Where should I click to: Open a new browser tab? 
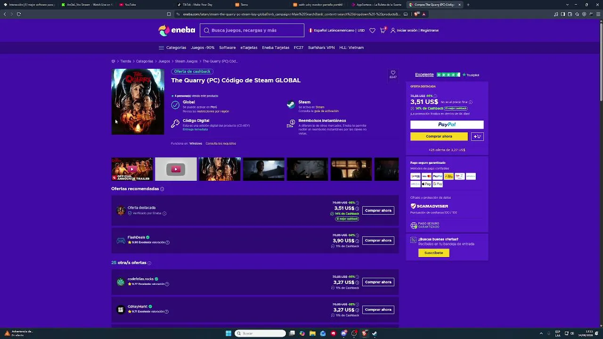click(468, 5)
